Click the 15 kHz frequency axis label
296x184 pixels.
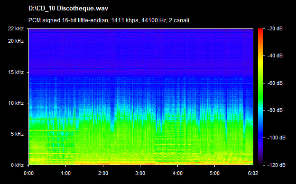click(16, 72)
